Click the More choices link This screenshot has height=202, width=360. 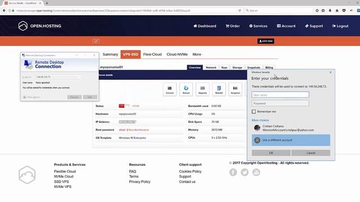coord(260,120)
